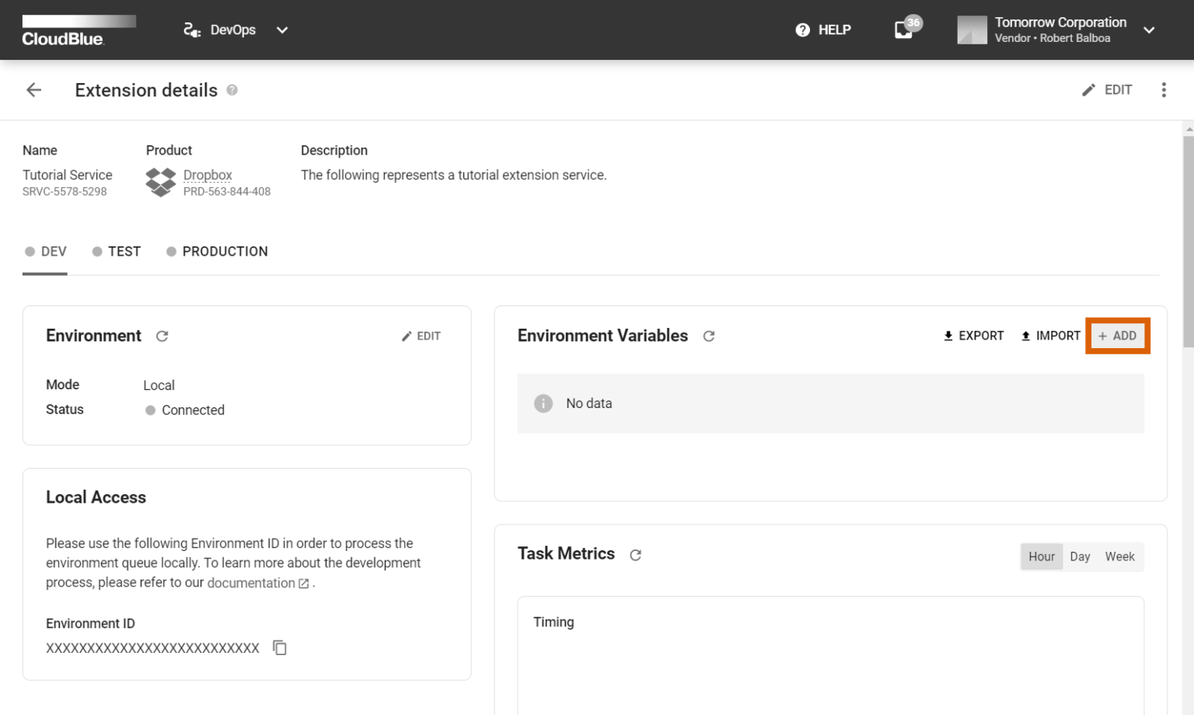Switch to the PRODUCTION tab

[x=217, y=252]
